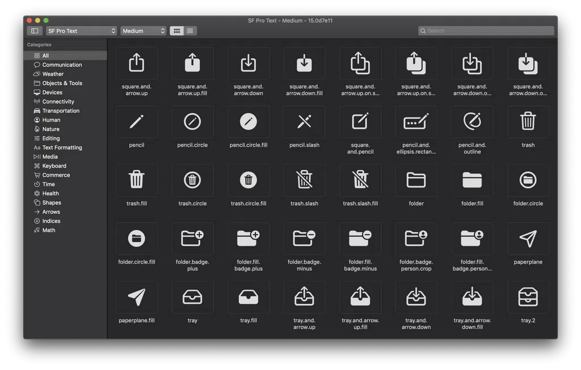Open the Communication category
This screenshot has height=370, width=581.
(65, 65)
